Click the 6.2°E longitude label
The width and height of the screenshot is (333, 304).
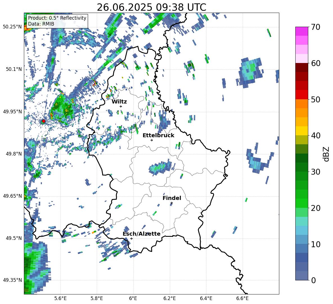click(x=170, y=298)
